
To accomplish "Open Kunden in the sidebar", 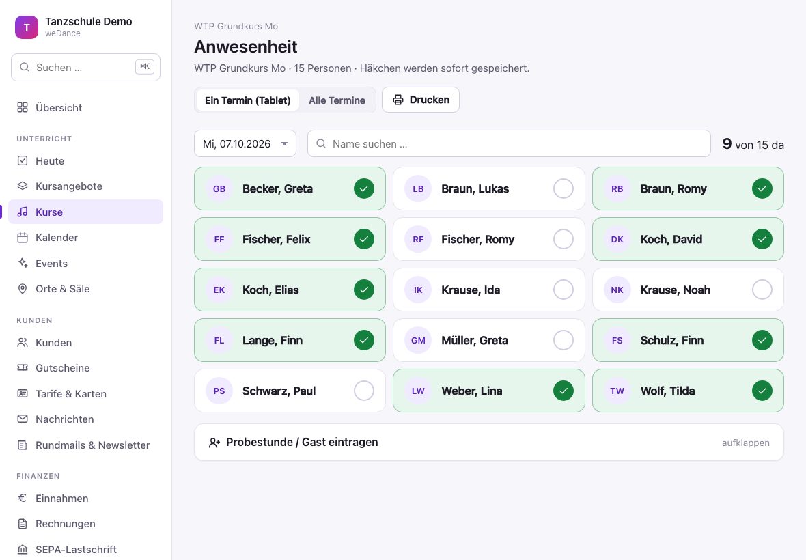I will click(86, 342).
